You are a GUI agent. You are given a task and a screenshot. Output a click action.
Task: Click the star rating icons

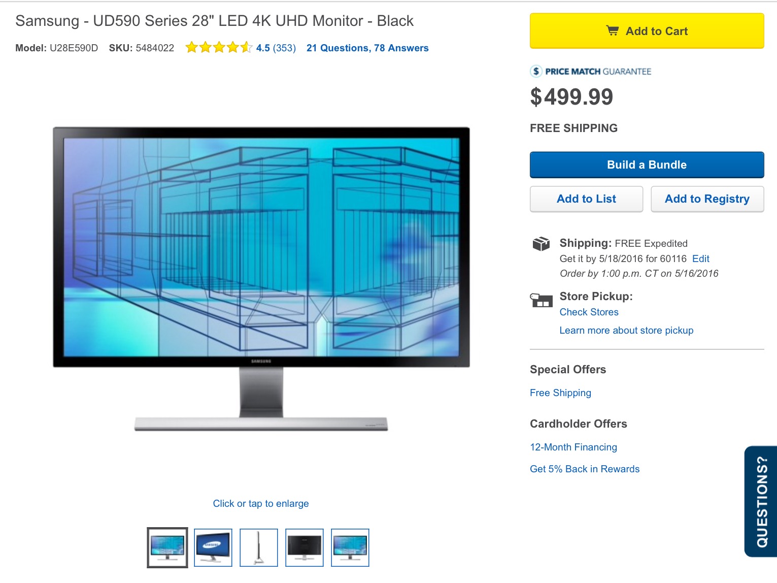coord(219,48)
